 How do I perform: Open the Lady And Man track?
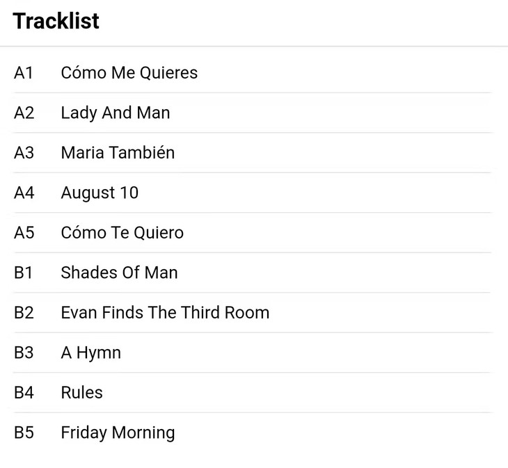115,113
